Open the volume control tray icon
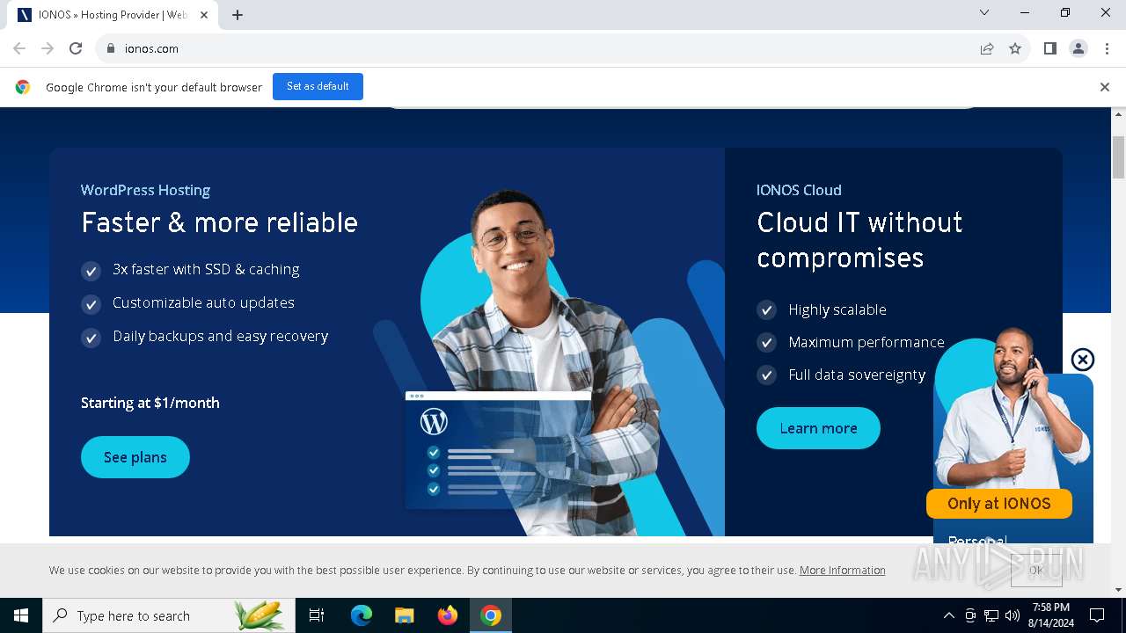Image resolution: width=1126 pixels, height=633 pixels. pos(1013,615)
